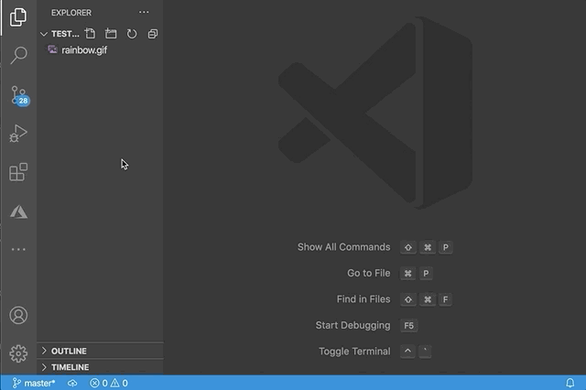The height and width of the screenshot is (390, 586).
Task: Click the F5 key hint
Action: pyautogui.click(x=409, y=325)
